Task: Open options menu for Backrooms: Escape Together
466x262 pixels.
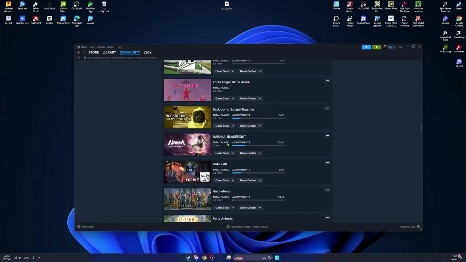Action: point(327,108)
